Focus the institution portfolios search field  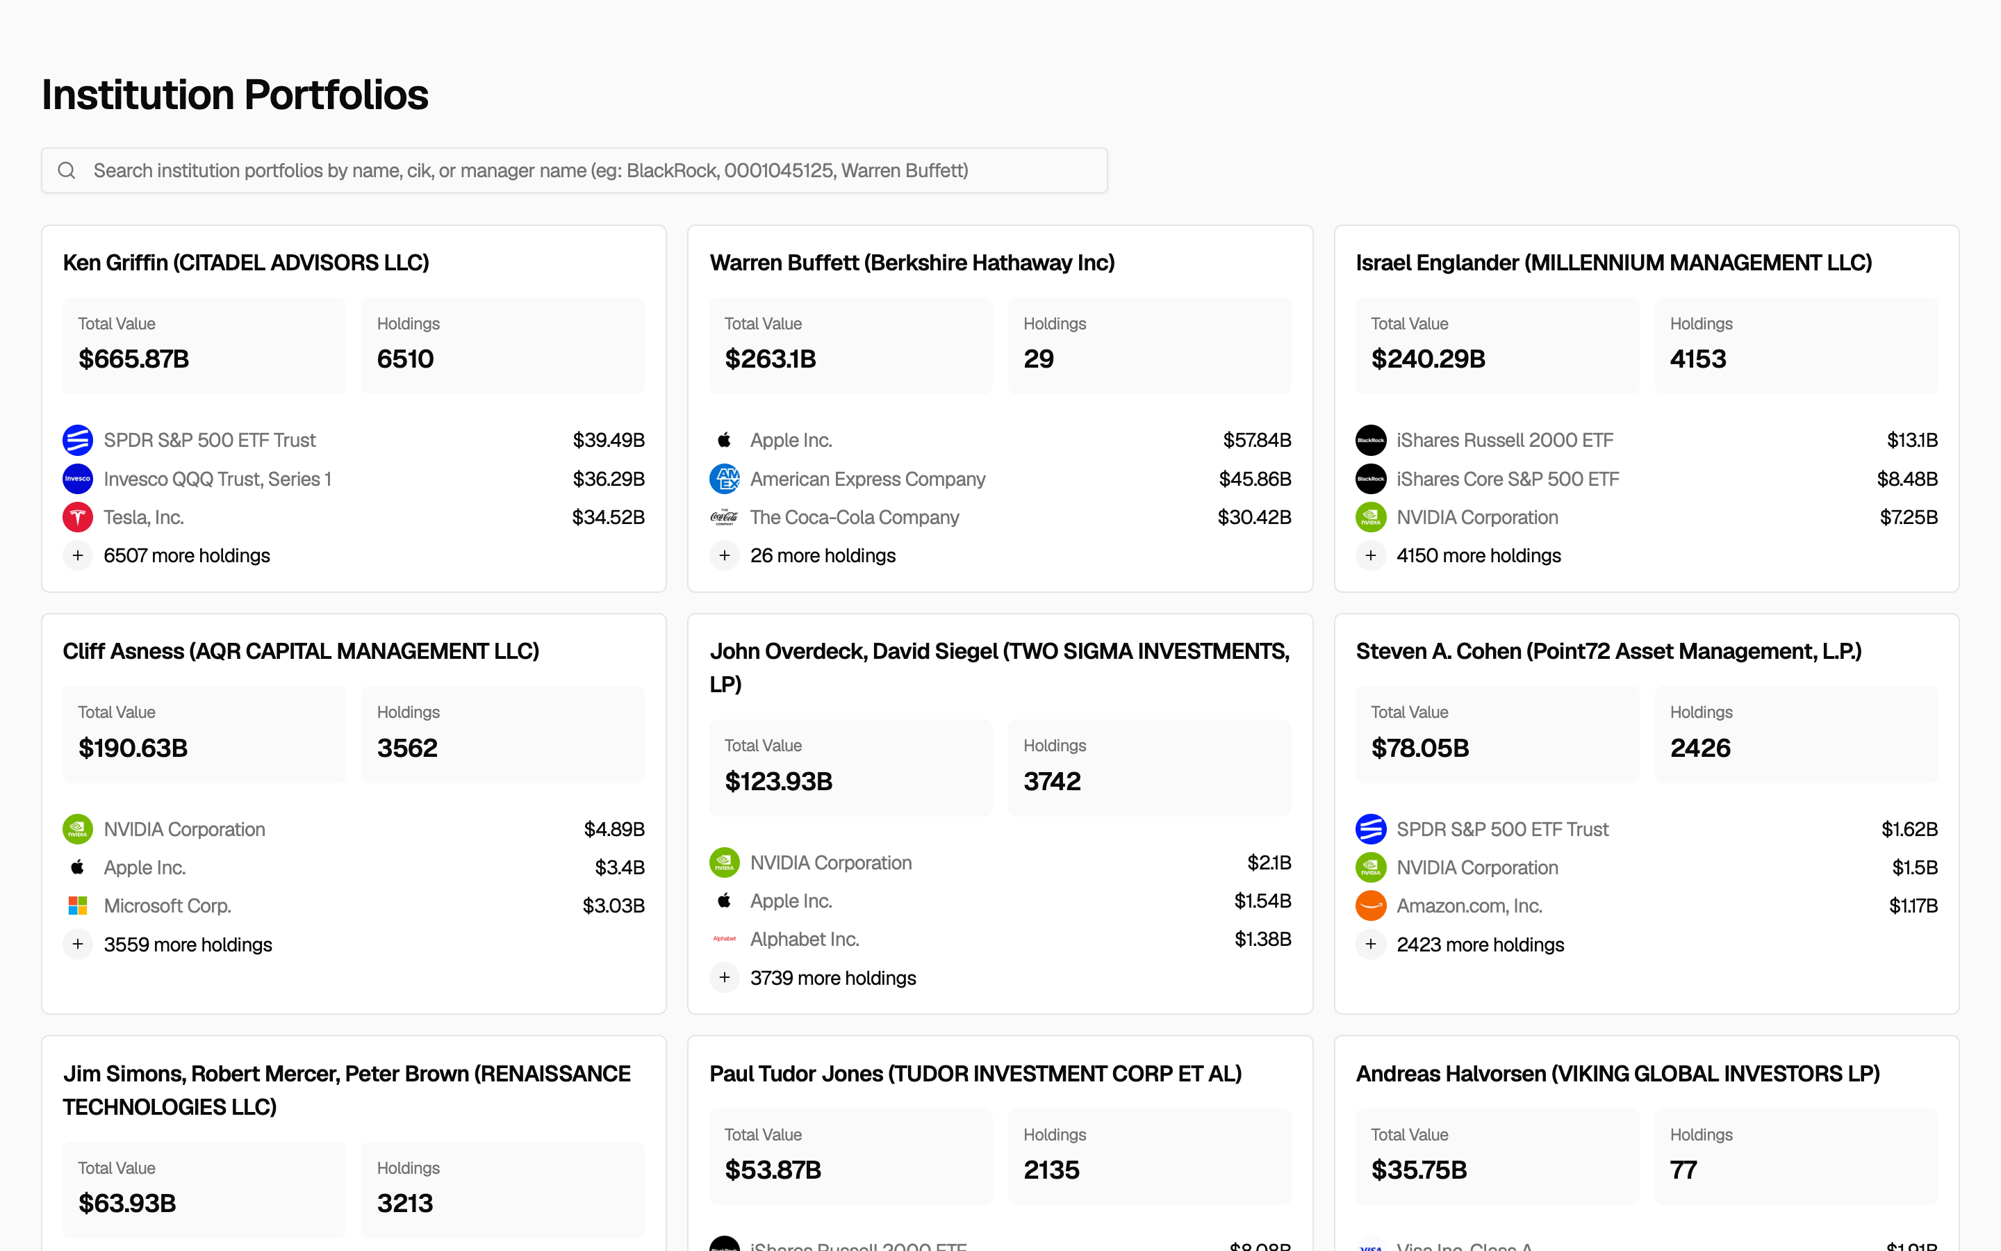tap(575, 170)
